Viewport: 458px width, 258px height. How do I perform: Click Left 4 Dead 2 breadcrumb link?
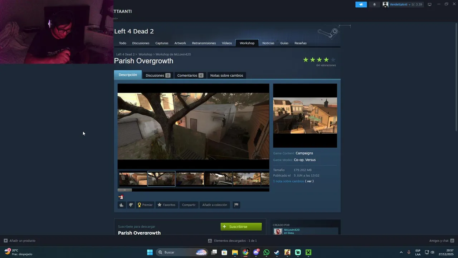(125, 54)
